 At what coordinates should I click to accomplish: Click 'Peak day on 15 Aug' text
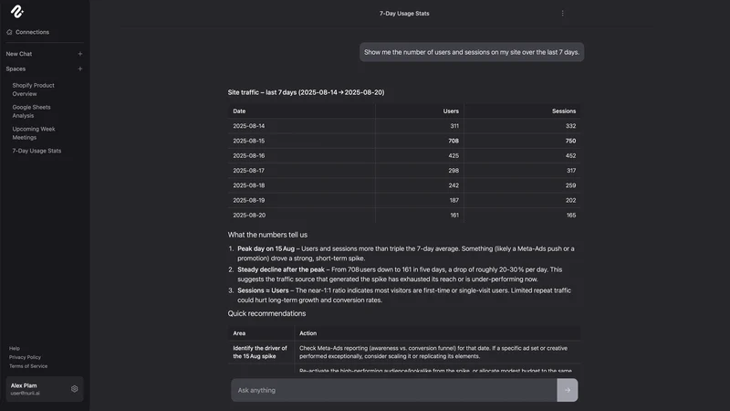coord(266,248)
